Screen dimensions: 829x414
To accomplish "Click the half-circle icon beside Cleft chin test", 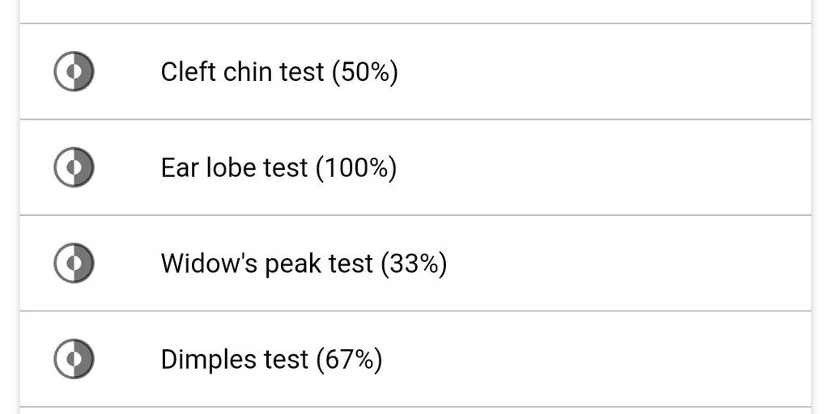I will pos(74,72).
